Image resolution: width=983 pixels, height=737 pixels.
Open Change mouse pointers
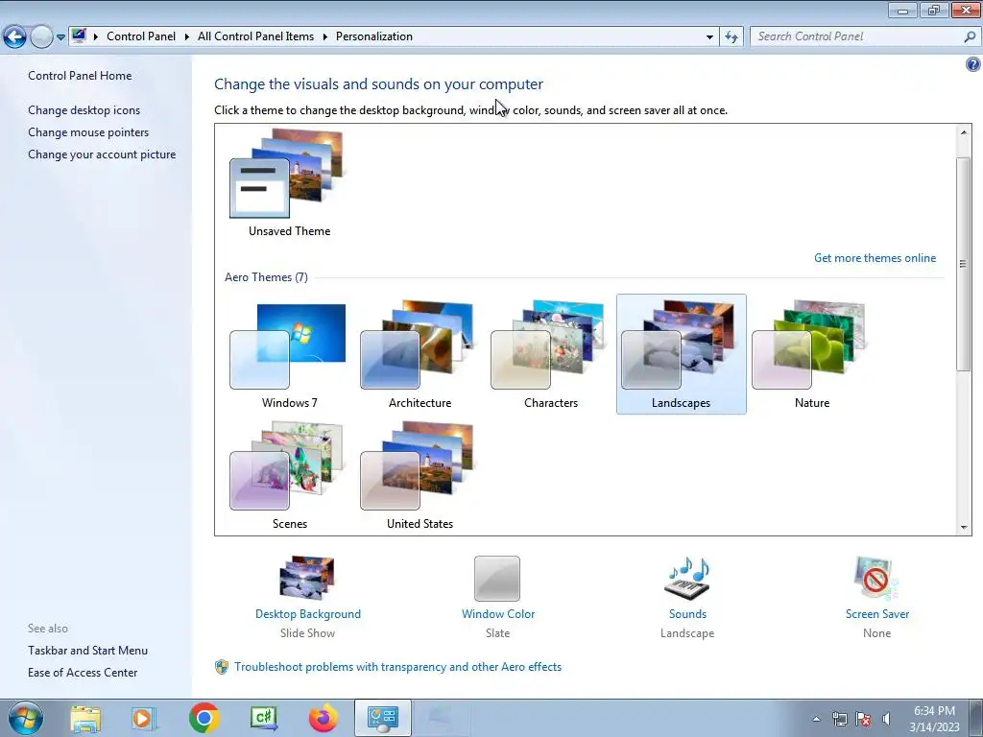coord(88,132)
